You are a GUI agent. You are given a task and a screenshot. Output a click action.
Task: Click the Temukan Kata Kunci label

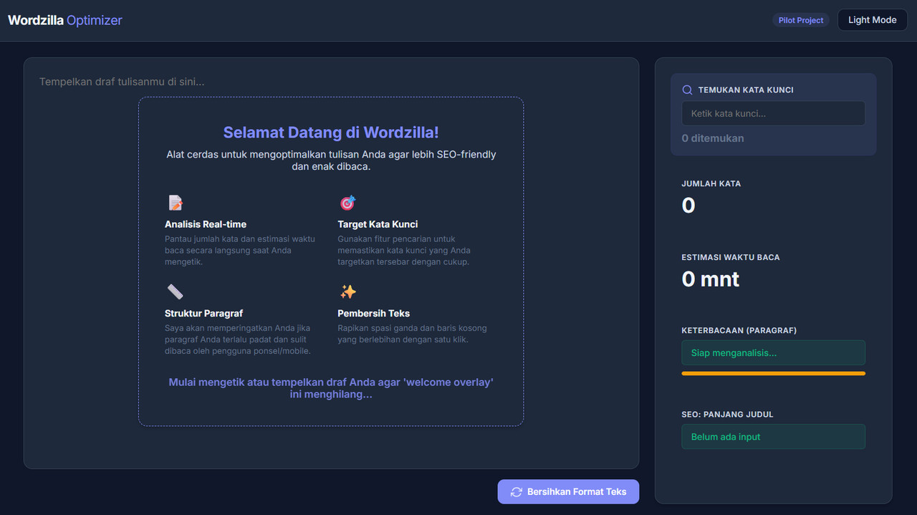(x=746, y=90)
